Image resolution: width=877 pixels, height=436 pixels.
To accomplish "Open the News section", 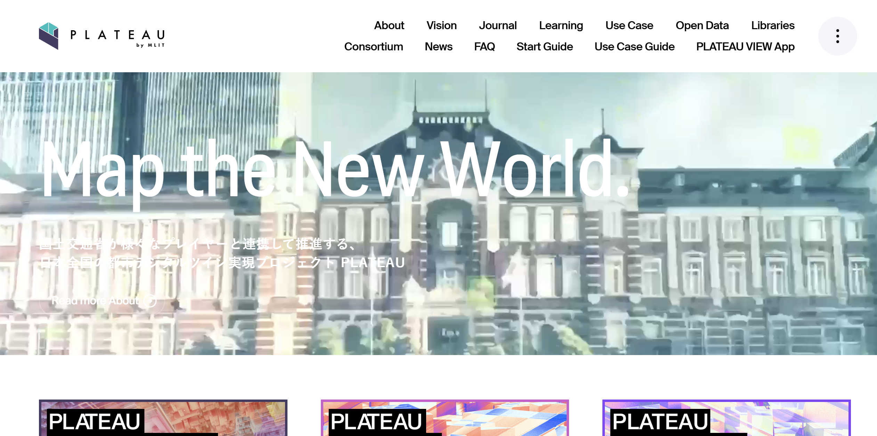I will click(x=439, y=47).
